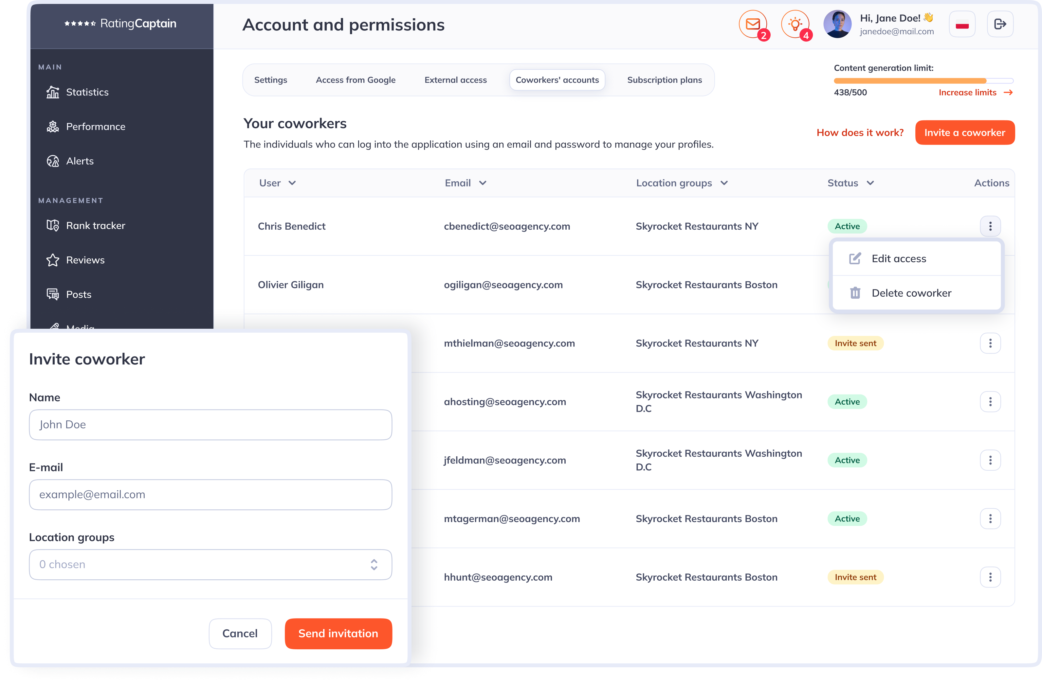Image resolution: width=1042 pixels, height=683 pixels.
Task: Click the Statistics sidebar icon
Action: (x=53, y=92)
